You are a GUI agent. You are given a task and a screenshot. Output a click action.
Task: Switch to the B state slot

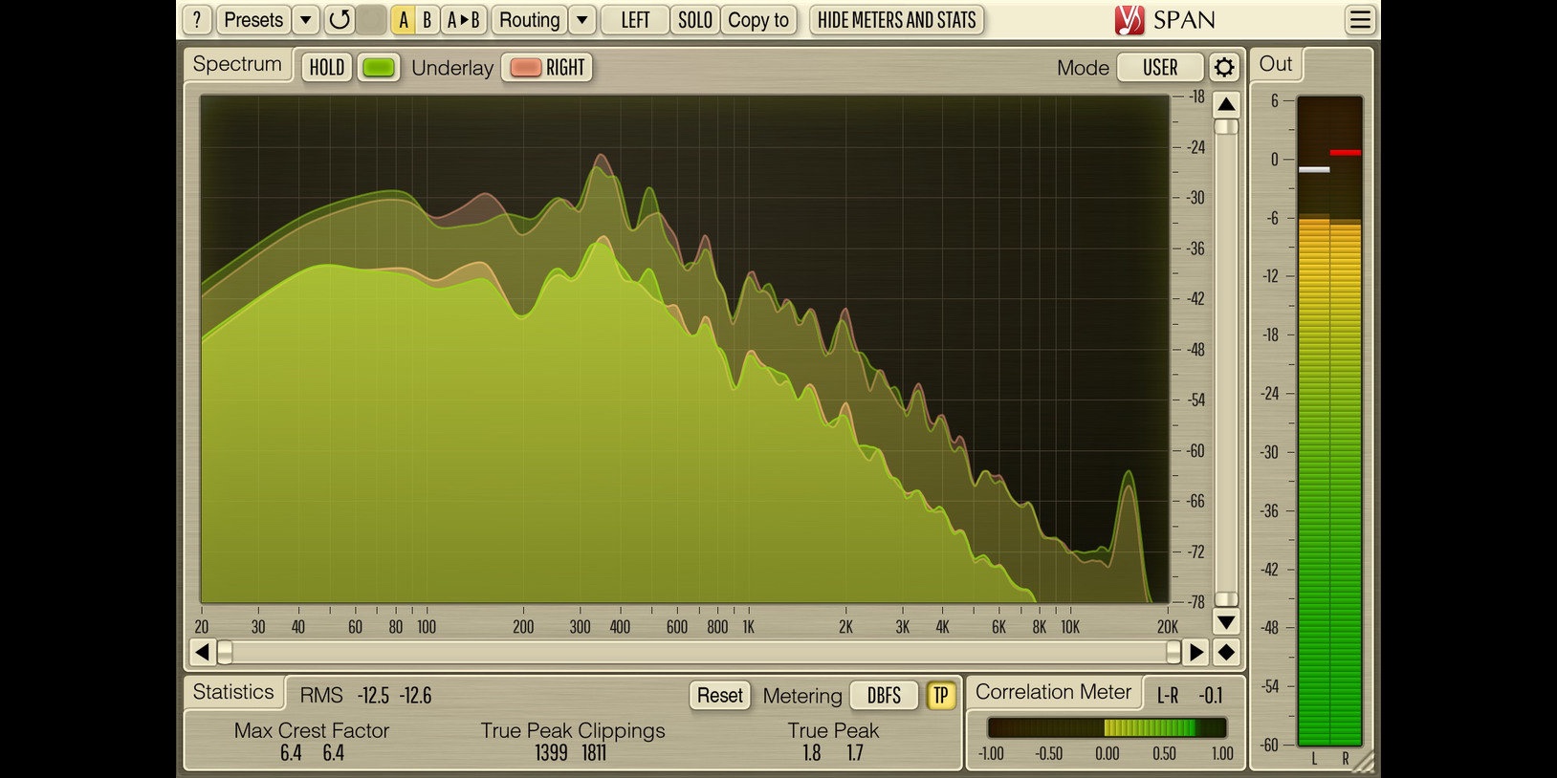pyautogui.click(x=428, y=20)
